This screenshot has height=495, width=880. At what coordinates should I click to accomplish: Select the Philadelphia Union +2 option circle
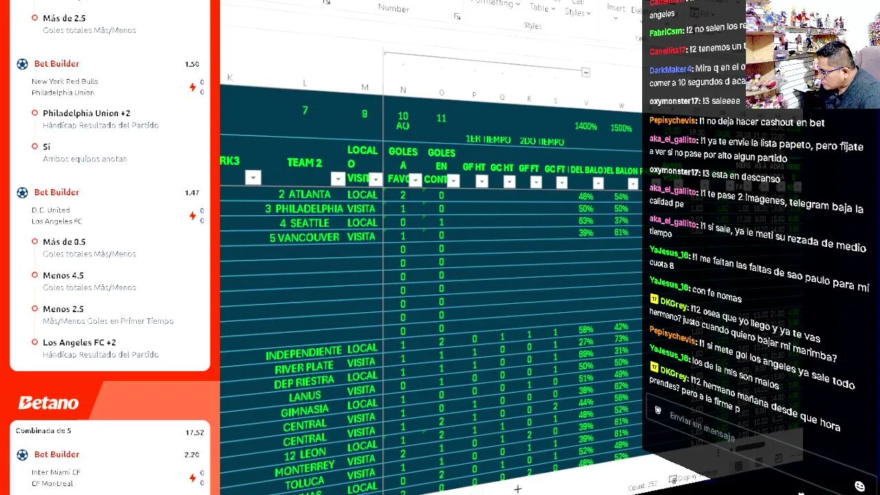pos(34,113)
